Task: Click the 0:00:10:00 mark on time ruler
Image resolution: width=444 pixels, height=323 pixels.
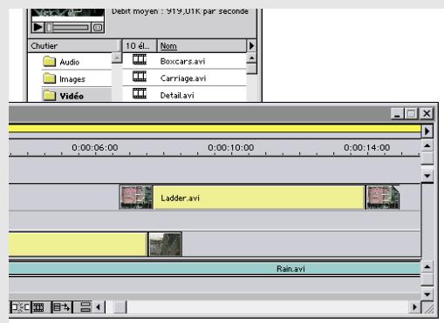Action: pyautogui.click(x=231, y=148)
